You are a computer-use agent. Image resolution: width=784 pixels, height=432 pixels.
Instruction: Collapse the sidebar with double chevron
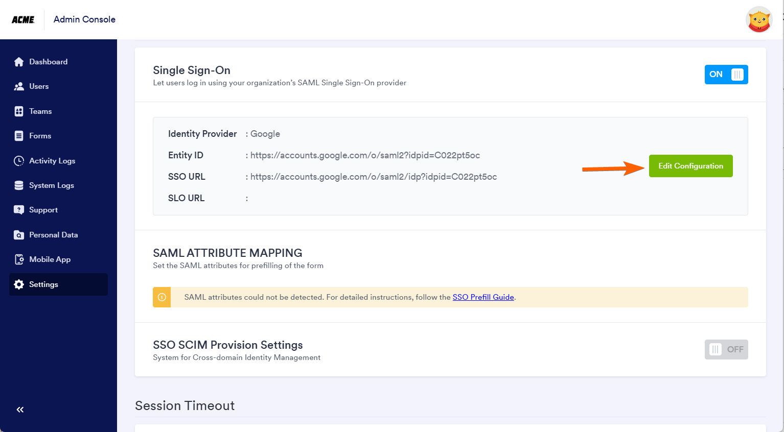point(20,410)
